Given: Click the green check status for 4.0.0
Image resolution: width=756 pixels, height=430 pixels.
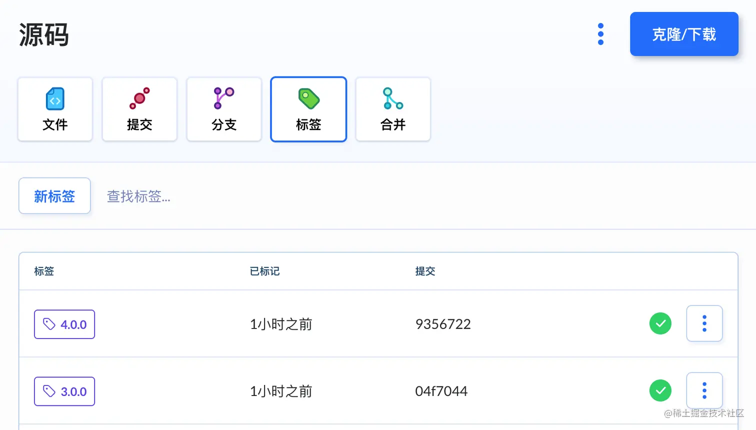Looking at the screenshot, I should (660, 323).
